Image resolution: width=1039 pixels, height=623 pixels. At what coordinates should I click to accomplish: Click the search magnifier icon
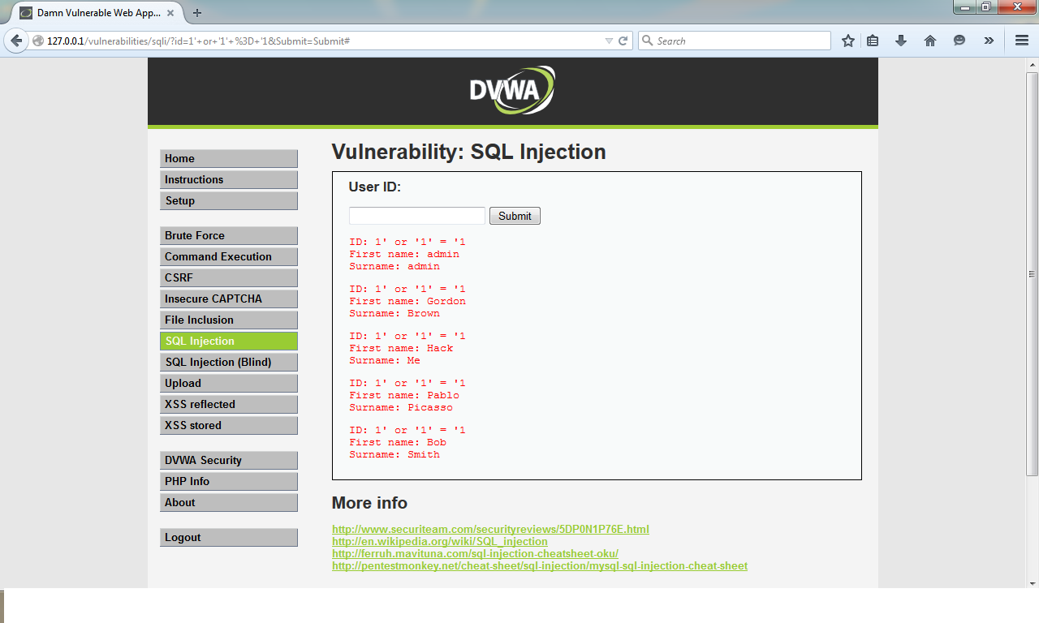[x=645, y=40]
